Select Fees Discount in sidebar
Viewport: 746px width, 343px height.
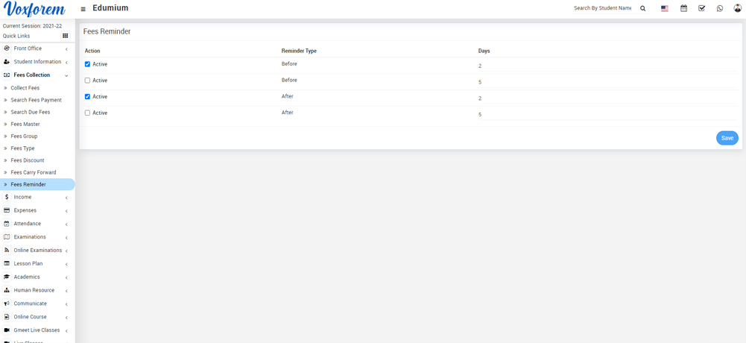click(28, 160)
